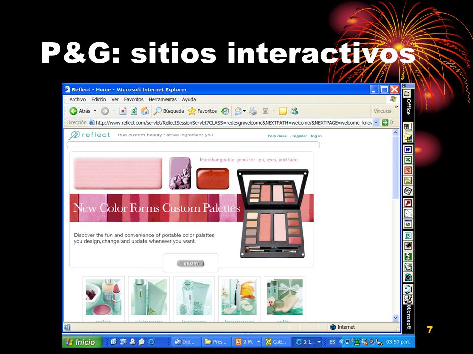
Task: Select the red lip gloss swatch
Action: pyautogui.click(x=213, y=179)
